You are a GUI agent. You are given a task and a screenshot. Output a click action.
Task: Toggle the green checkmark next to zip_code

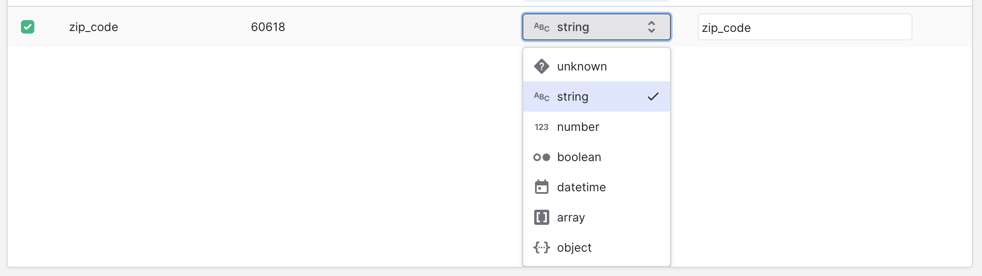pos(28,27)
